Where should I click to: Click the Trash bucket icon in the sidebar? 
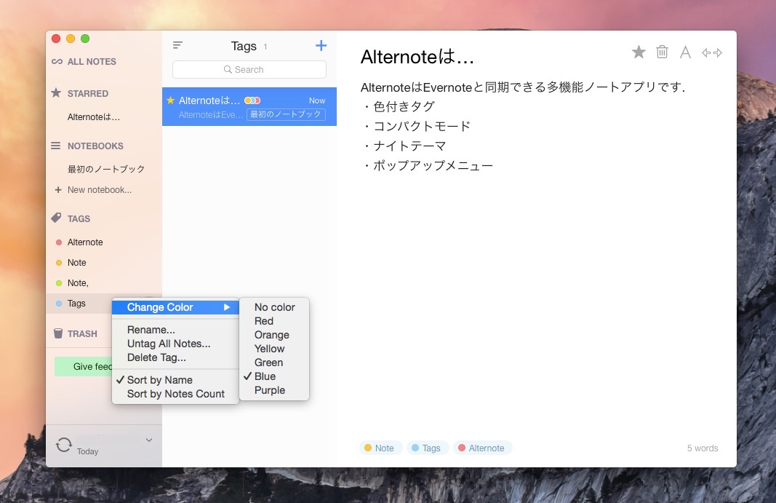coord(58,333)
